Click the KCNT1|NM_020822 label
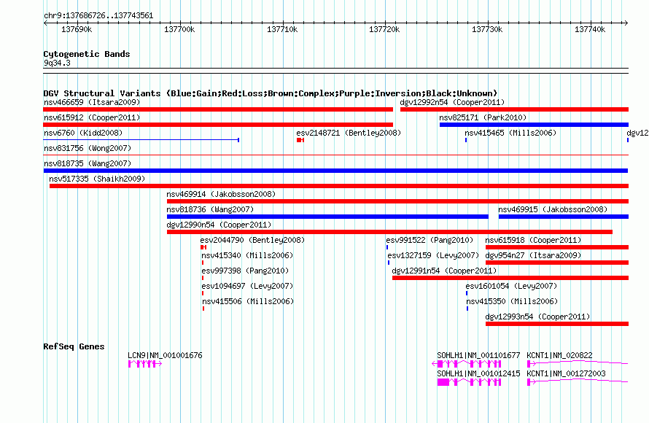Image resolution: width=649 pixels, height=423 pixels. tap(559, 355)
